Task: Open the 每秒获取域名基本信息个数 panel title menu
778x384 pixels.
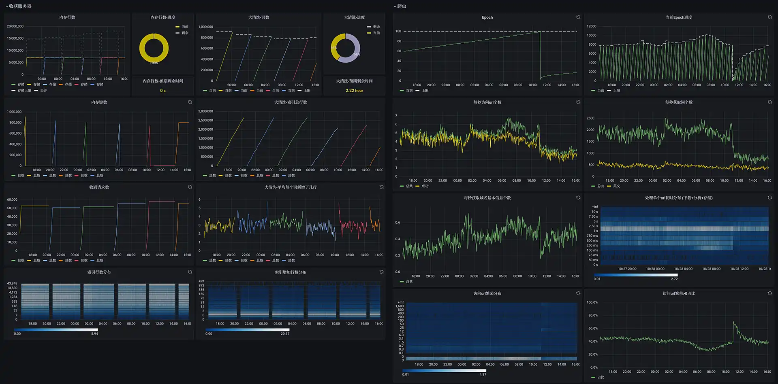Action: 487,198
